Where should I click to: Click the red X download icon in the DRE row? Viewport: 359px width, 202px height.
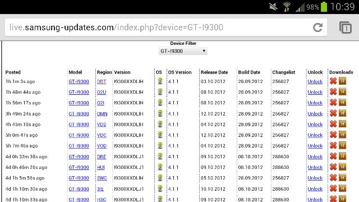[333, 157]
